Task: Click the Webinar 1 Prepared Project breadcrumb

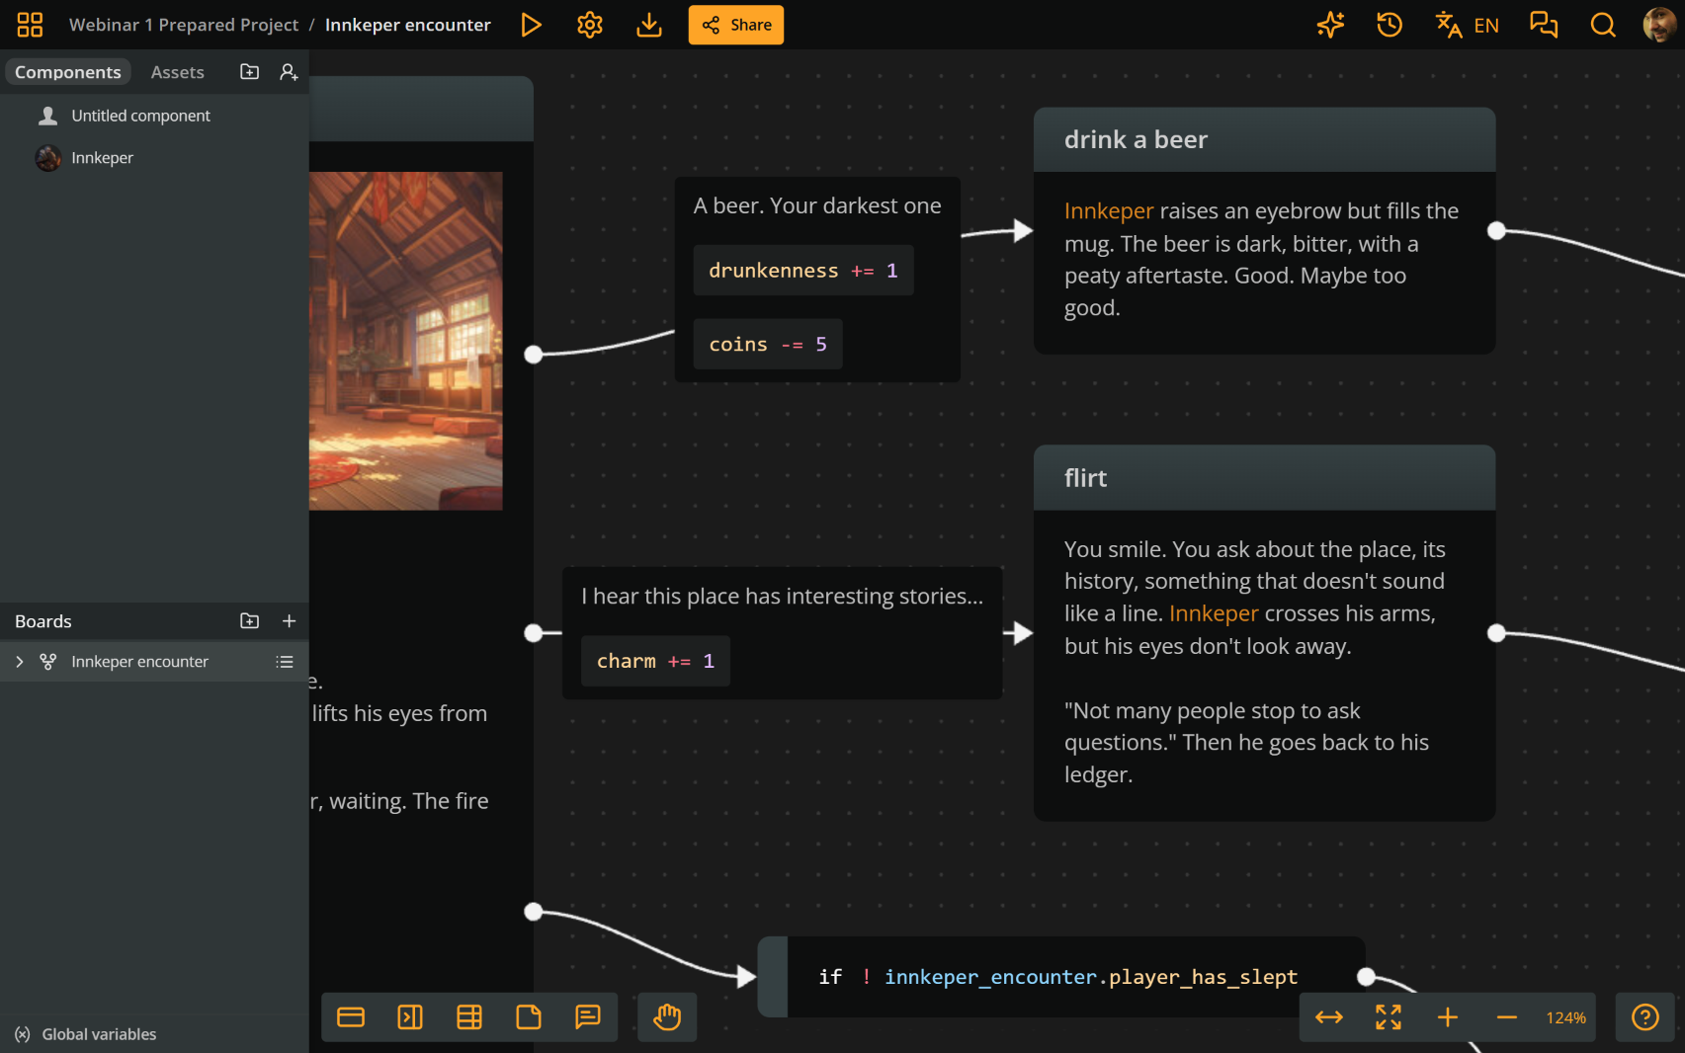Action: pos(184,25)
